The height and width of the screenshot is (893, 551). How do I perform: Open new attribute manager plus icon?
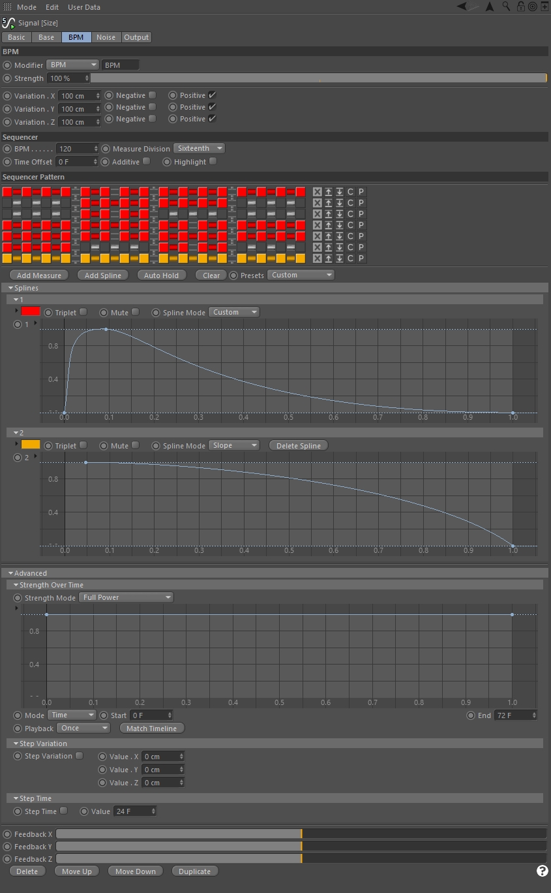click(544, 7)
